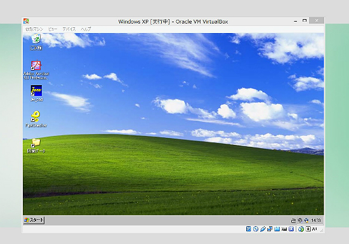Click the 14:33 clock in XP tray
The image size is (349, 244).
(x=315, y=220)
